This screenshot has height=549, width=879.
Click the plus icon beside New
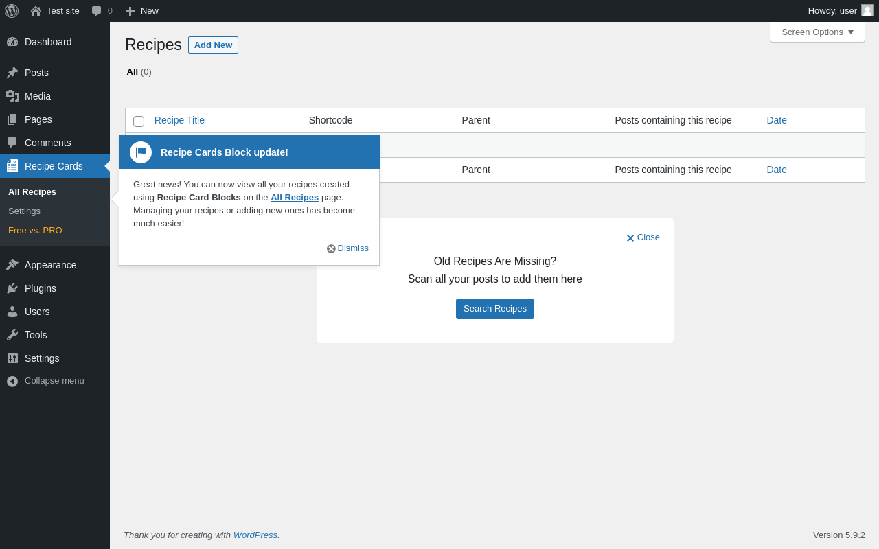coord(130,11)
